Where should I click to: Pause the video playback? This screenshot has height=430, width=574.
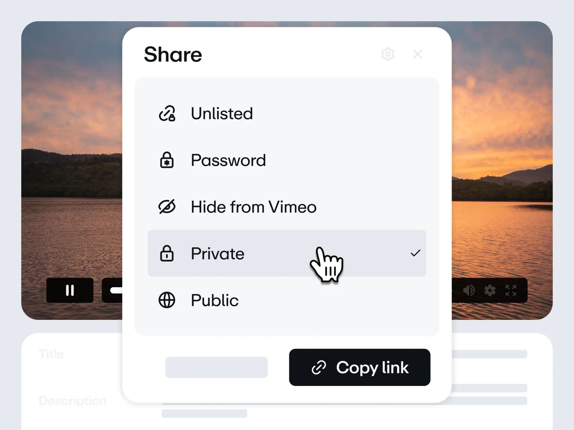point(70,290)
